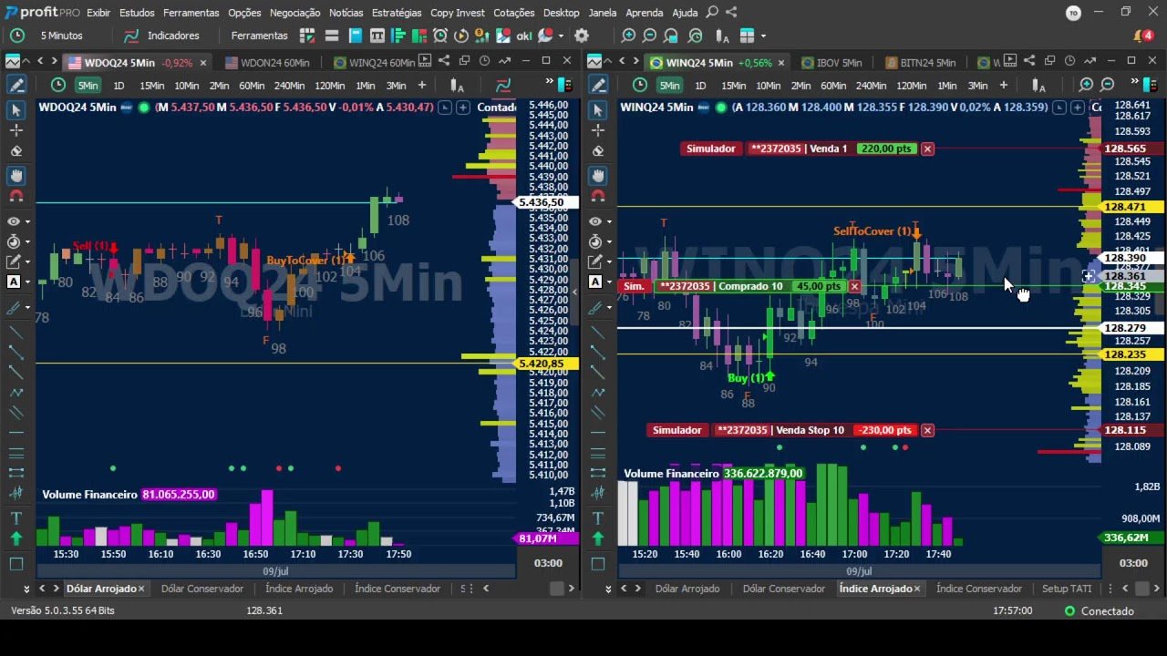Viewport: 1167px width, 656px height.
Task: Open the 5 Minutos timeframe selector
Action: [61, 36]
